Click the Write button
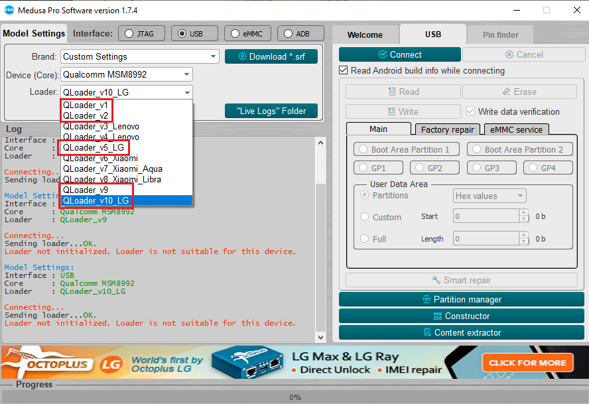Image resolution: width=589 pixels, height=404 pixels. click(x=403, y=111)
